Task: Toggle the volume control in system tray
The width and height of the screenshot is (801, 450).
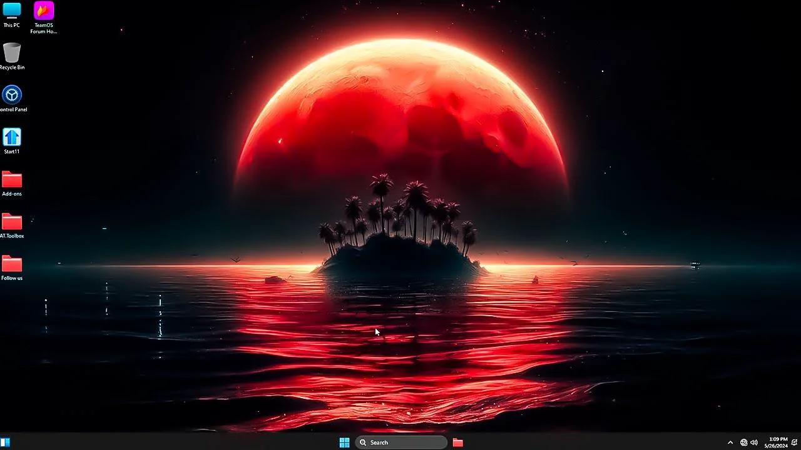Action: point(754,442)
